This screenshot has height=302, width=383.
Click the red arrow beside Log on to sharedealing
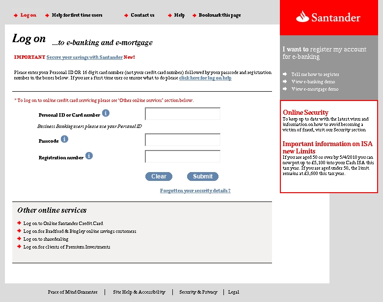[19, 239]
